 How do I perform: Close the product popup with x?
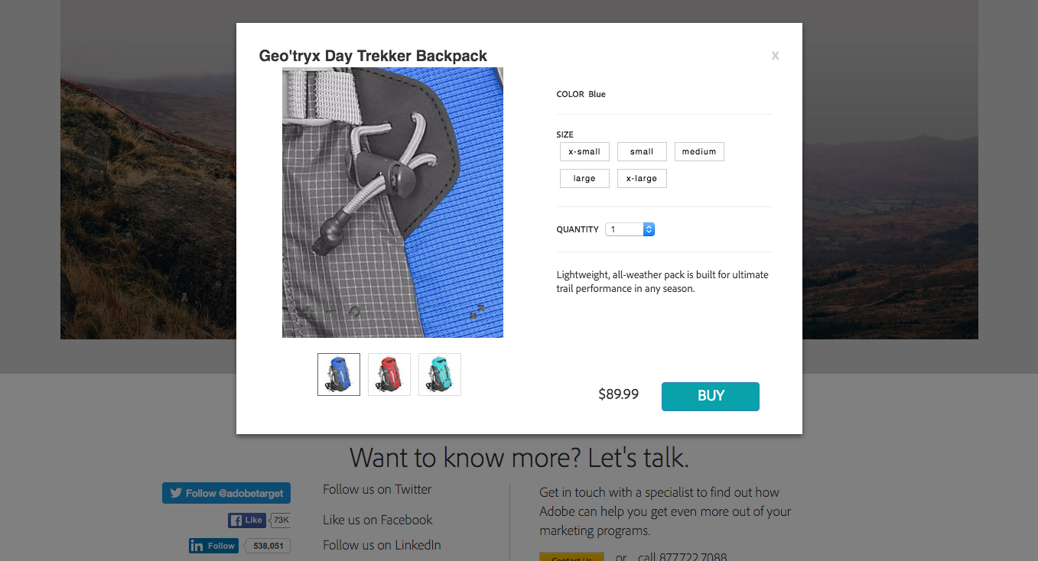[775, 55]
